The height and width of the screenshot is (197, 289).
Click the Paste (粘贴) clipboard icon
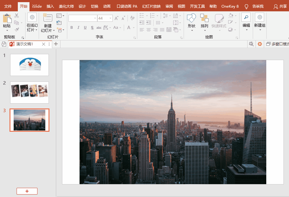pyautogui.click(x=7, y=18)
